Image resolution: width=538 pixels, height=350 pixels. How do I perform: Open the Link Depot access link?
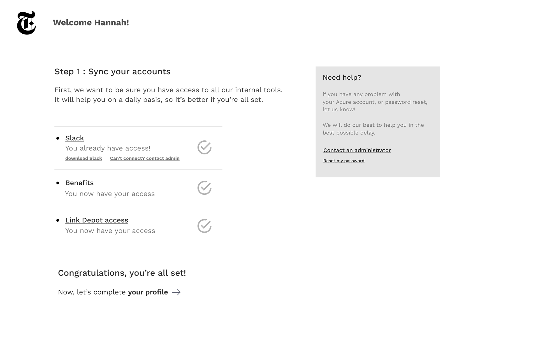97,220
